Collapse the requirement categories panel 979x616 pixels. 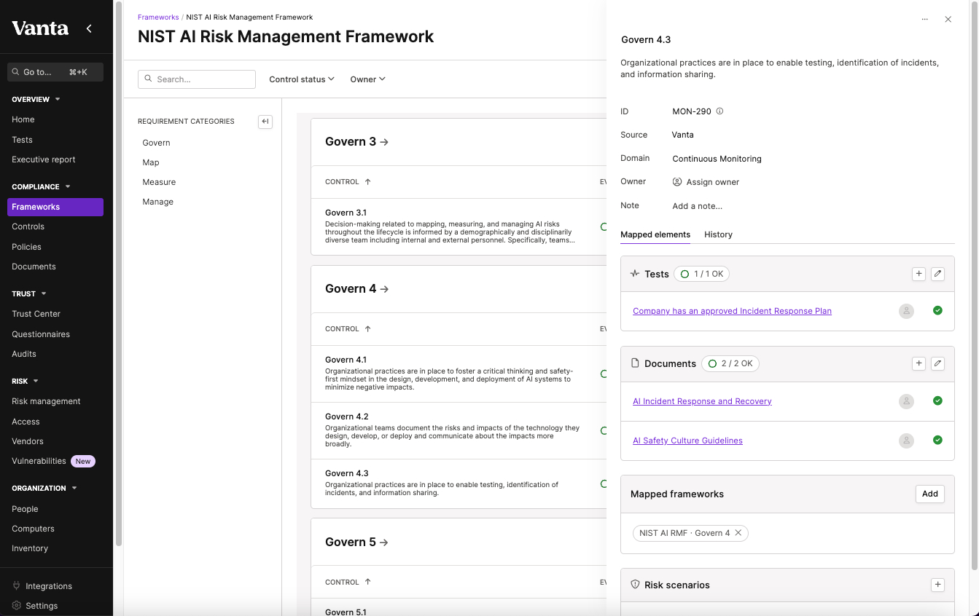tap(265, 122)
